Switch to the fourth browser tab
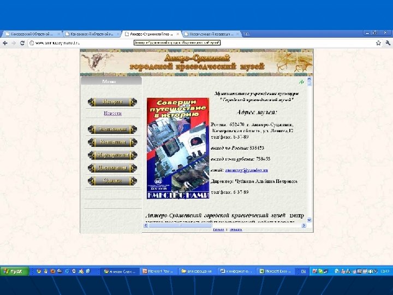393x295 pixels. point(211,34)
